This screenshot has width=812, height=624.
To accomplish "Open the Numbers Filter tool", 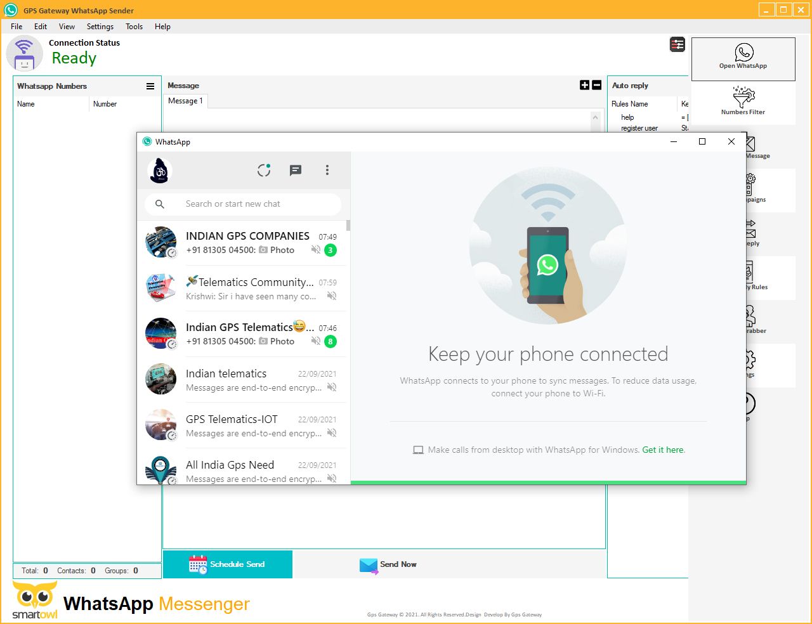I will click(x=743, y=101).
